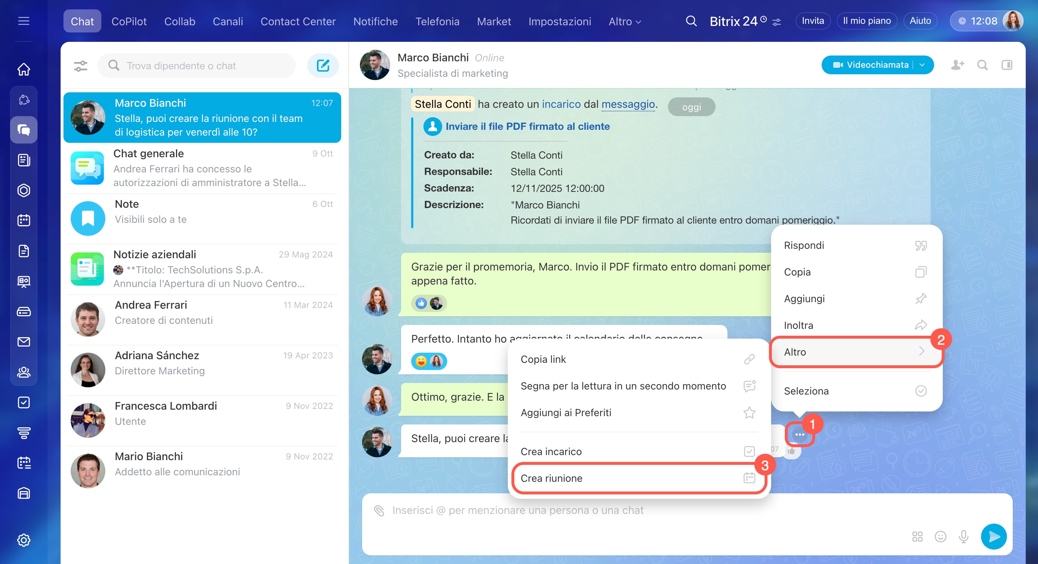Open chat list filter settings icon
Image resolution: width=1038 pixels, height=564 pixels.
pos(80,65)
